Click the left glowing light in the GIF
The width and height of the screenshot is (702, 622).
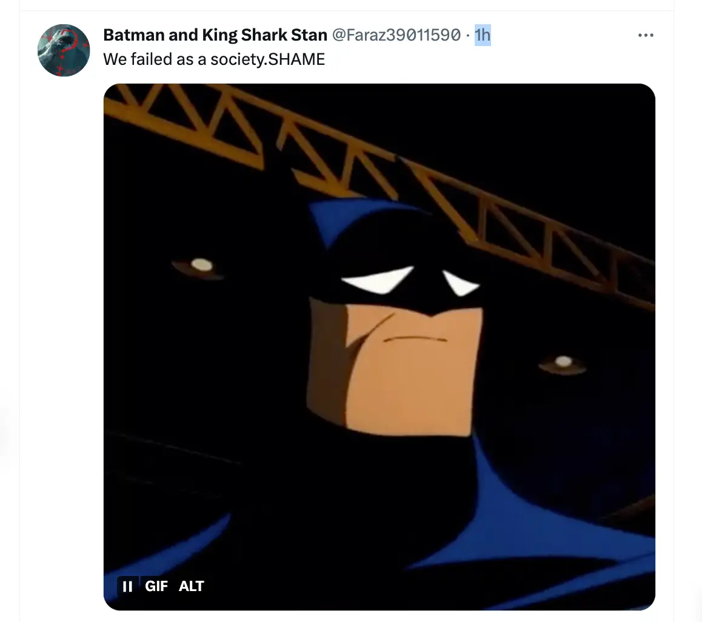tap(201, 264)
